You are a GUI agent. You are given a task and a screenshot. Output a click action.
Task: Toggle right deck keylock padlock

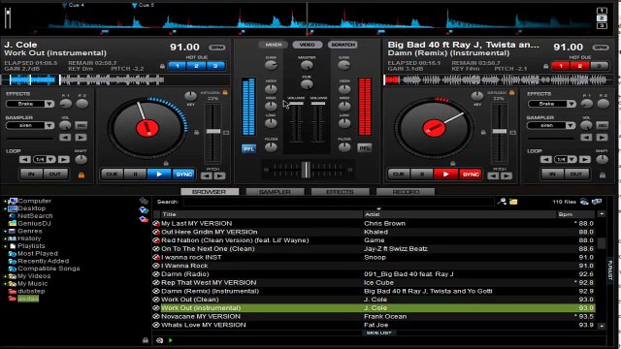(511, 93)
